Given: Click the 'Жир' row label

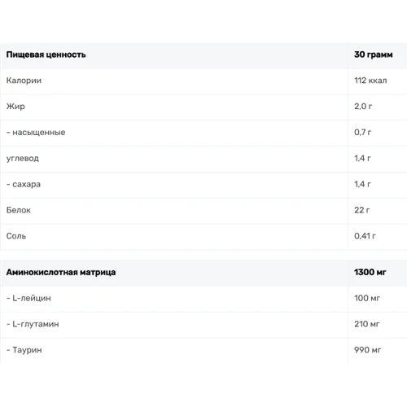Looking at the screenshot, I should coord(15,106).
